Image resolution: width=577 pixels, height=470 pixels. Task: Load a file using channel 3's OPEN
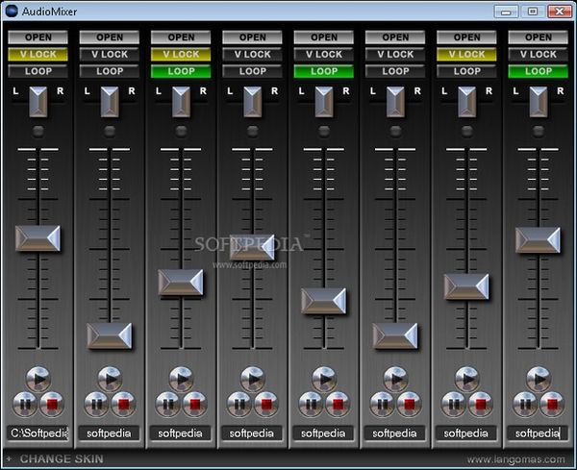tap(181, 37)
